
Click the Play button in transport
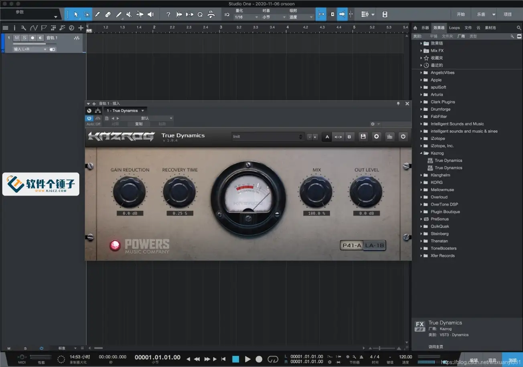click(x=247, y=359)
